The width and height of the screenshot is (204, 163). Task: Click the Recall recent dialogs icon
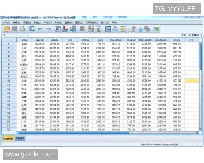[31, 29]
